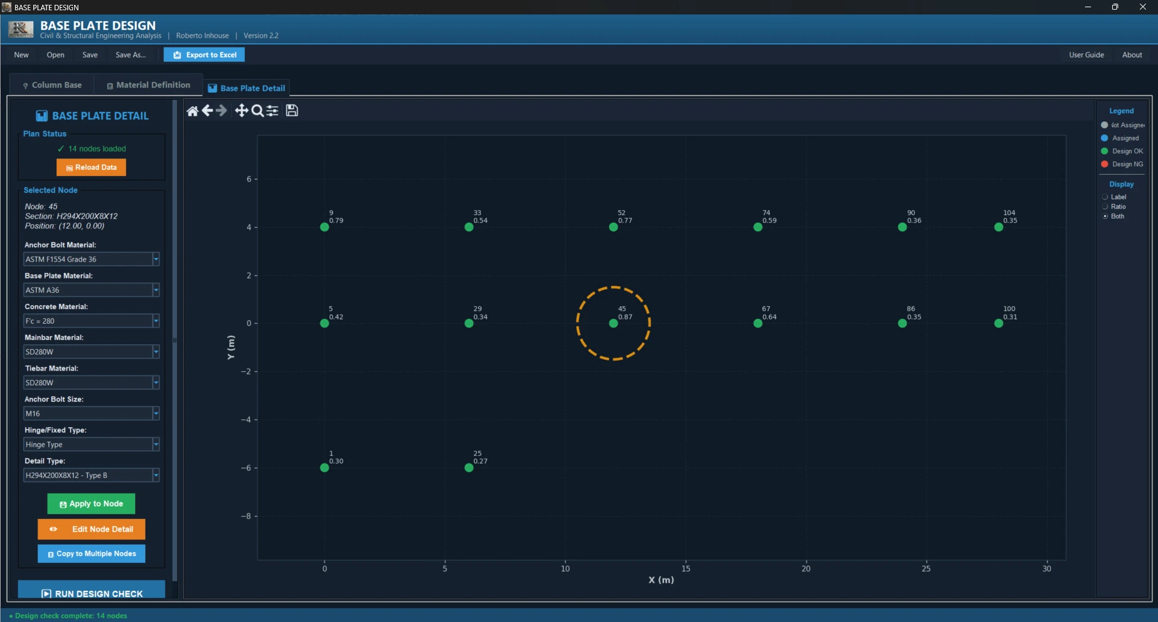
Task: Select node 29 marker on plan
Action: (469, 324)
